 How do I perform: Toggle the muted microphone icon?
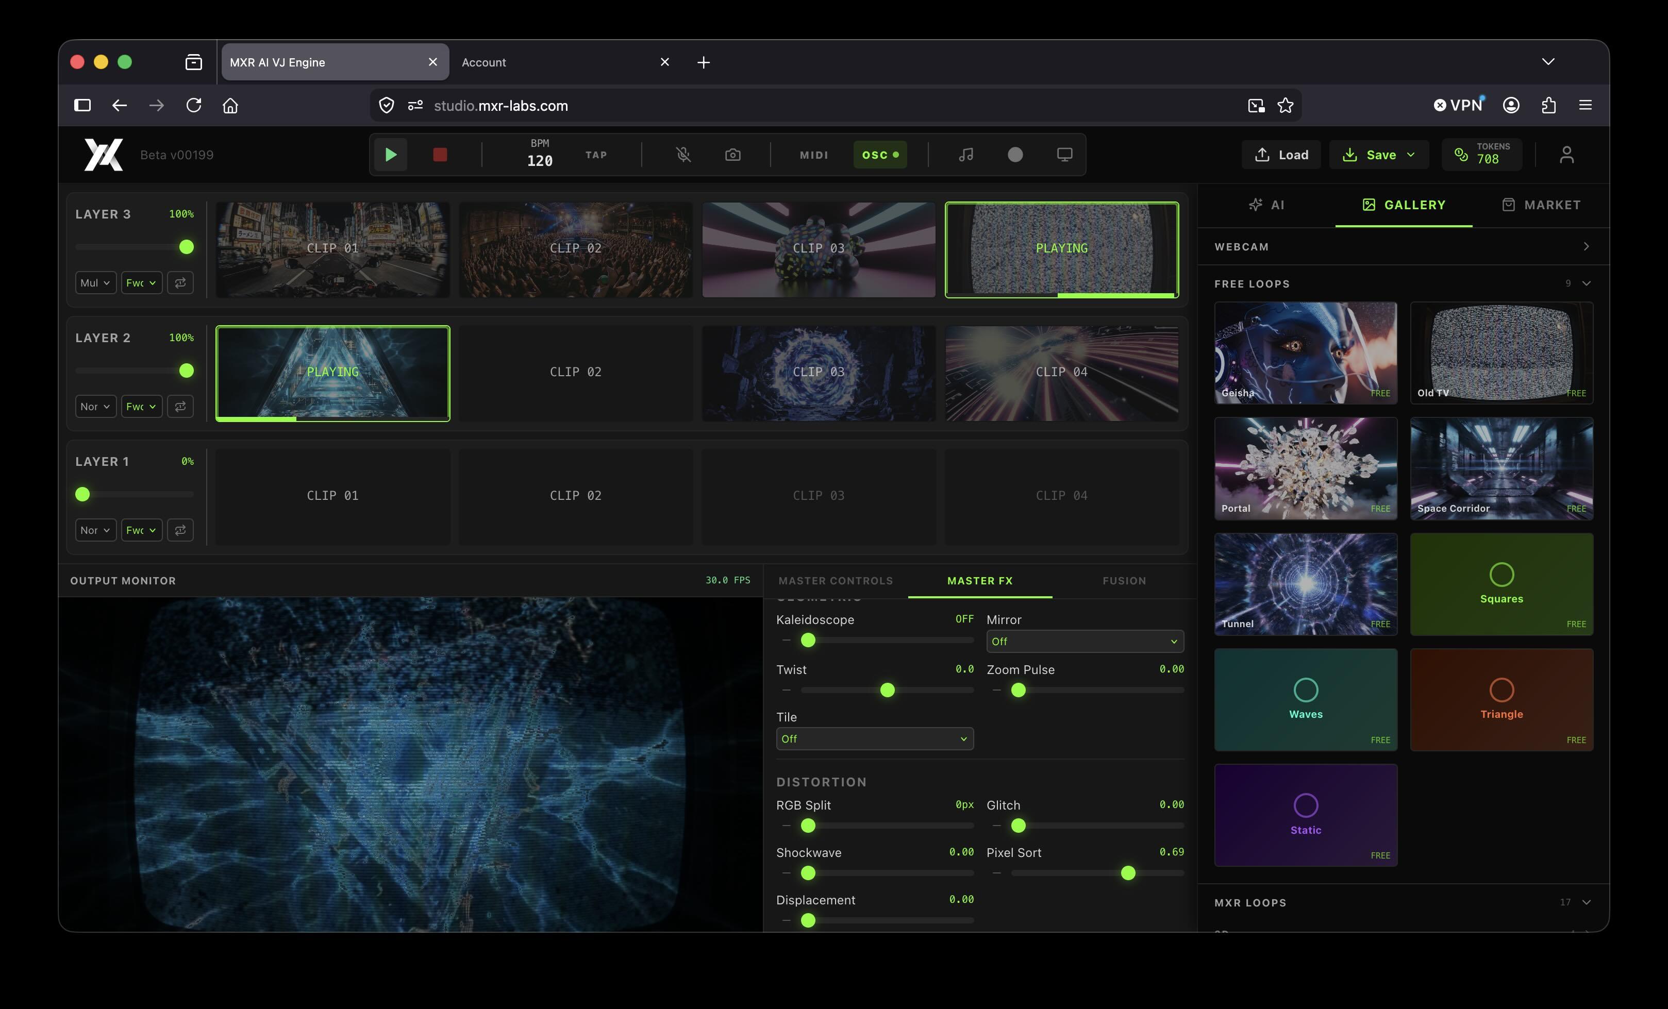click(683, 155)
